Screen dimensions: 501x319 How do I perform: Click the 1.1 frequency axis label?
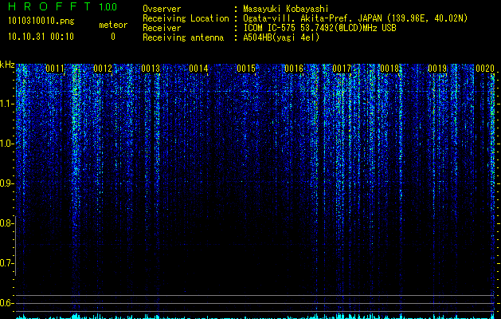pos(6,104)
